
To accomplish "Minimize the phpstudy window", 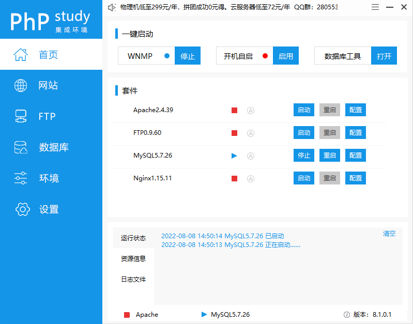I will (x=390, y=7).
